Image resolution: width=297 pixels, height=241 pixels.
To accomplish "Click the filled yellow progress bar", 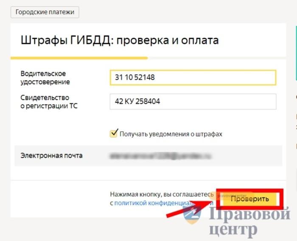I will point(79,58).
